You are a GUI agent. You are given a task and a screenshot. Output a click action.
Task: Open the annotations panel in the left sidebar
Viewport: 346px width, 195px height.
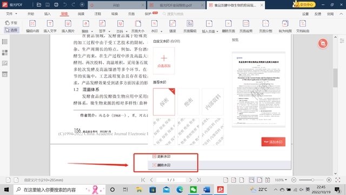pos(5,63)
